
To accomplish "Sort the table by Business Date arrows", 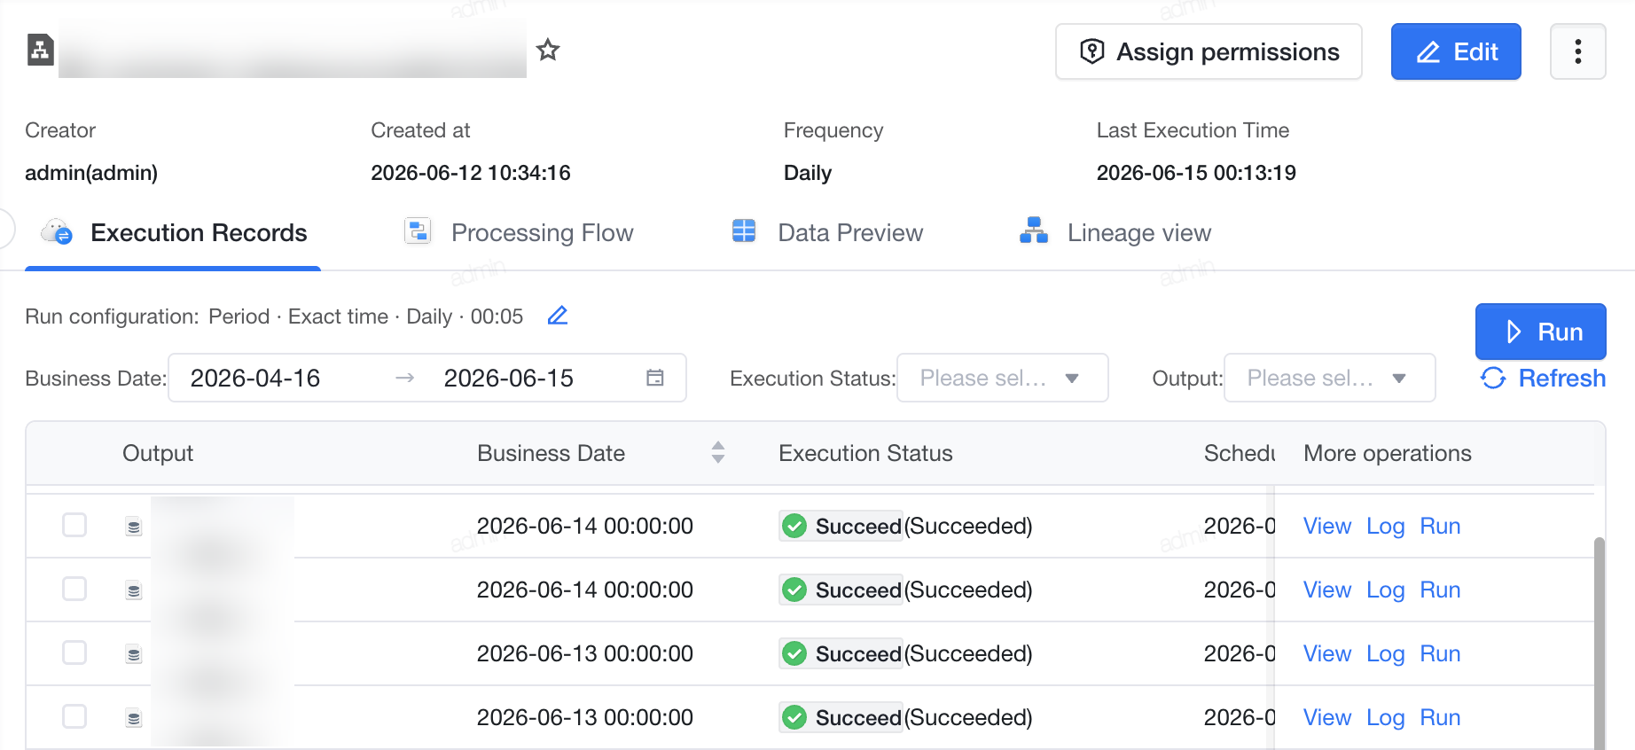I will pyautogui.click(x=718, y=453).
